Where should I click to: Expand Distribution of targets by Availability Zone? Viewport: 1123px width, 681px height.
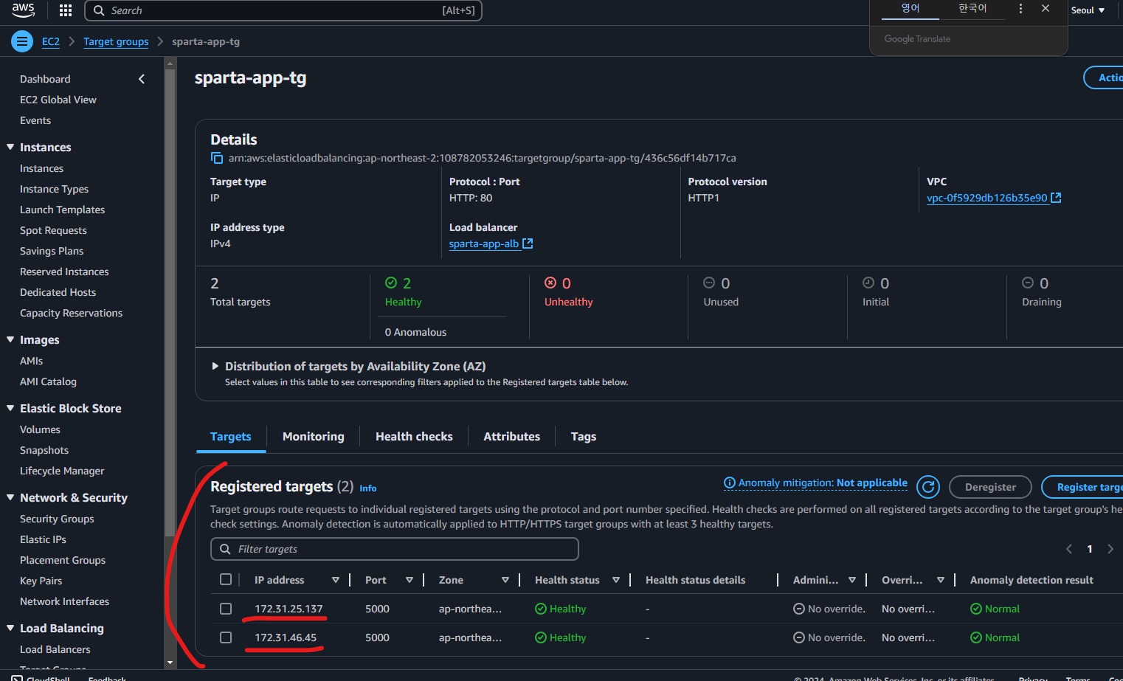tap(215, 366)
